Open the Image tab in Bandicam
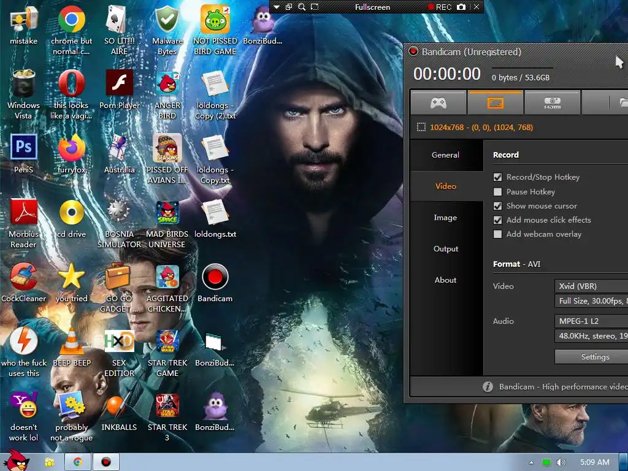The width and height of the screenshot is (628, 471). 445,218
